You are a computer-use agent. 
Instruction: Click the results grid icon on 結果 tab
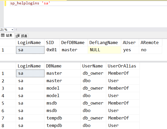coord(3,36)
